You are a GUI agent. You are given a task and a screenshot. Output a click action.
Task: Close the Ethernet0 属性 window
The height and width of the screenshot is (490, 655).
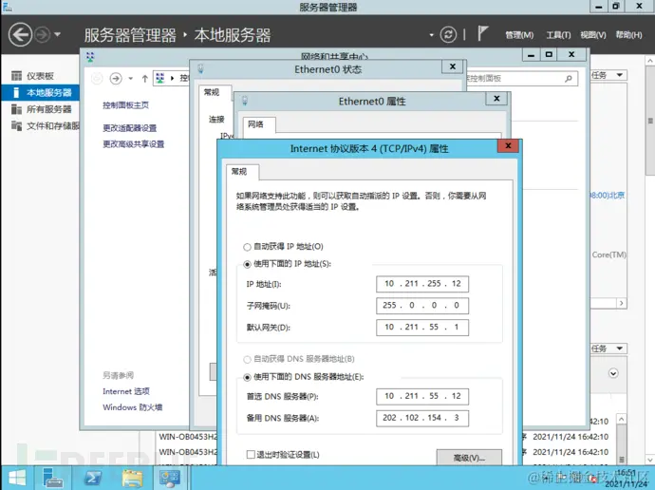coord(496,99)
